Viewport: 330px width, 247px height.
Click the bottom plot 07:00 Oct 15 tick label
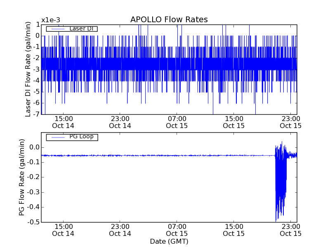click(x=177, y=230)
